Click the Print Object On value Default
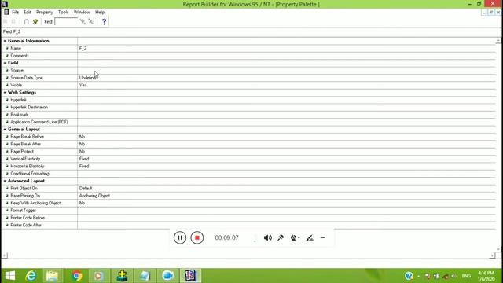This screenshot has width=503, height=283. [x=86, y=189]
